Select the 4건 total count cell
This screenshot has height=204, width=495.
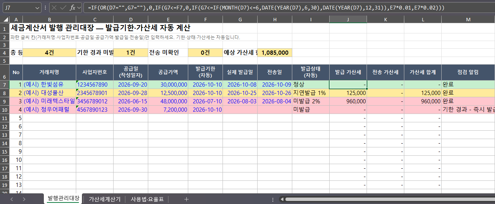tap(49, 53)
